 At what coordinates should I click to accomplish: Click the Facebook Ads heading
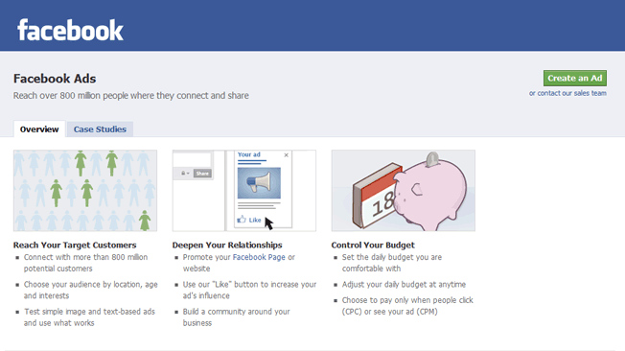[55, 79]
